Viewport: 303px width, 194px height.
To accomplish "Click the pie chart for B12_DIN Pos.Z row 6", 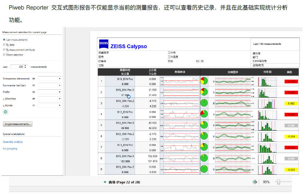I will pyautogui.click(x=204, y=136).
